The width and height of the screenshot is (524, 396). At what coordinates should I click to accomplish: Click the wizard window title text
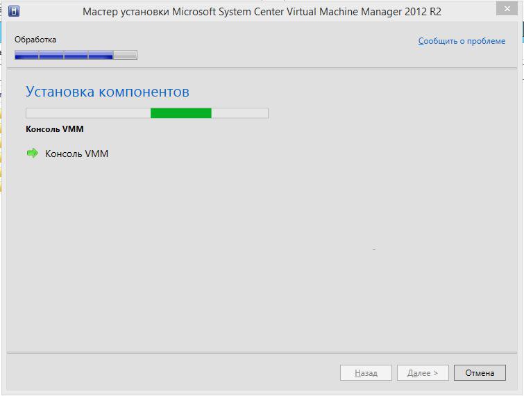point(262,12)
